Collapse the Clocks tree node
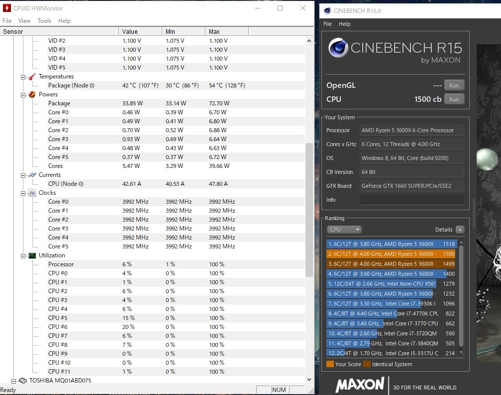This screenshot has height=395, width=501. 23,193
